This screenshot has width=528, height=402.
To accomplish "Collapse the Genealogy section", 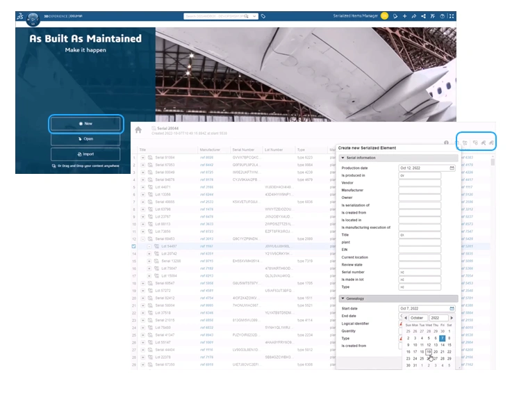I will click(343, 298).
